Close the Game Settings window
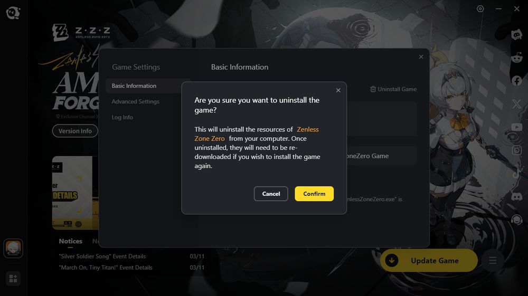This screenshot has width=528, height=296. tap(421, 57)
